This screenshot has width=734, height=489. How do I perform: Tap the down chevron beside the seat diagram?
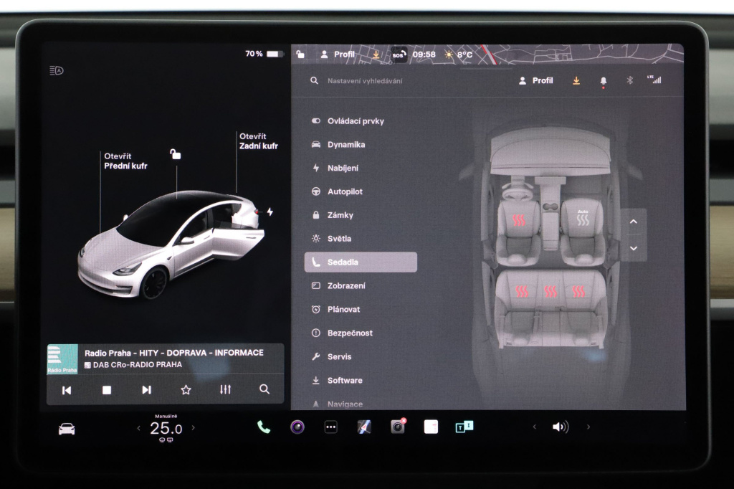tap(633, 247)
